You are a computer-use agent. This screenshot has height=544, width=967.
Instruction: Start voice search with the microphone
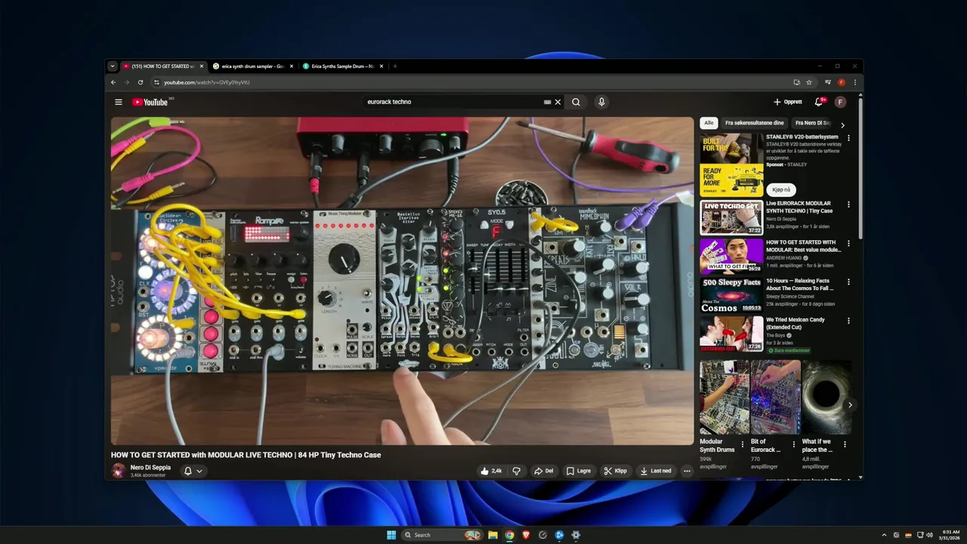pyautogui.click(x=601, y=102)
